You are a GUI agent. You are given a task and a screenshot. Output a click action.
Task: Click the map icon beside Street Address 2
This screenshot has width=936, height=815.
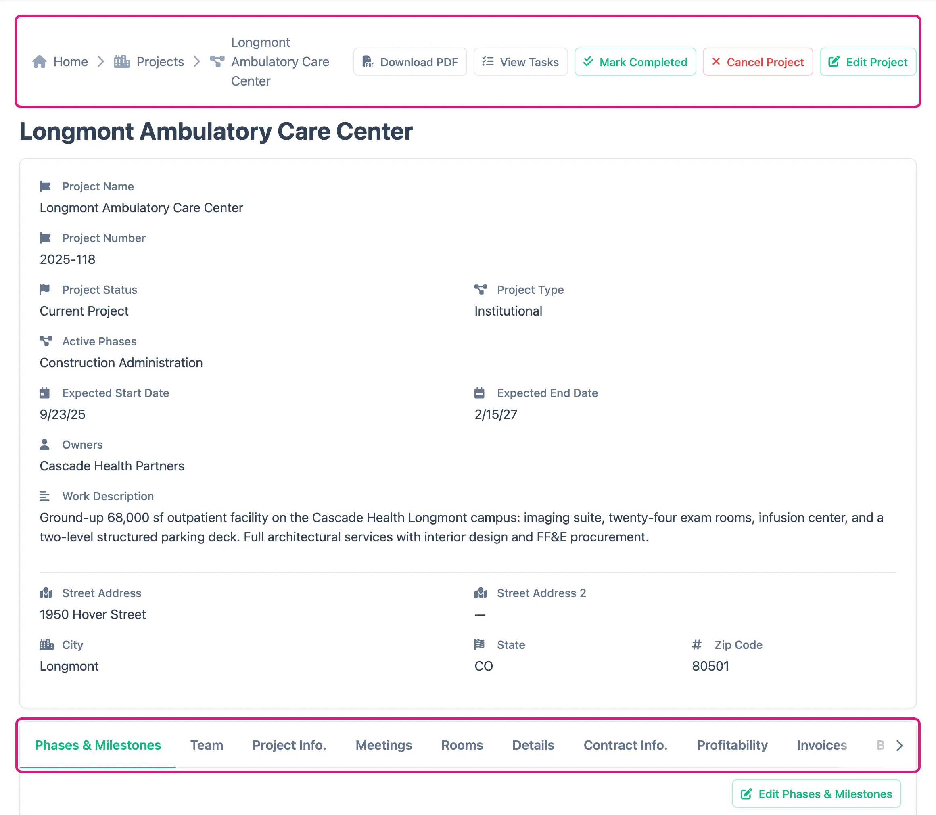coord(481,593)
